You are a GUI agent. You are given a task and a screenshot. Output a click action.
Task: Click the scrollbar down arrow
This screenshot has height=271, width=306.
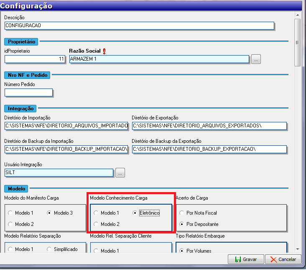(298, 249)
